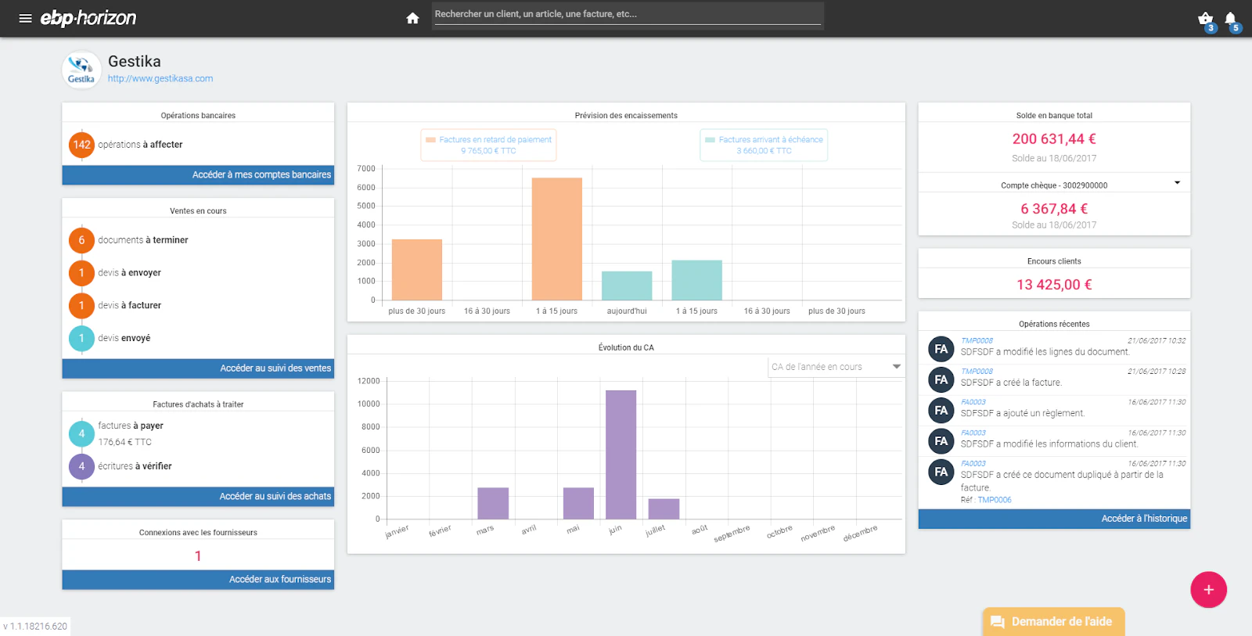The width and height of the screenshot is (1252, 636).
Task: Click the tall purple juin bar
Action: tap(621, 455)
